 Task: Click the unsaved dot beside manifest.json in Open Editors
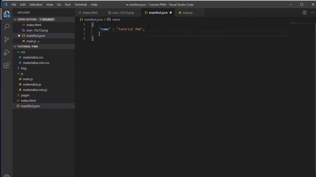pyautogui.click(x=19, y=35)
